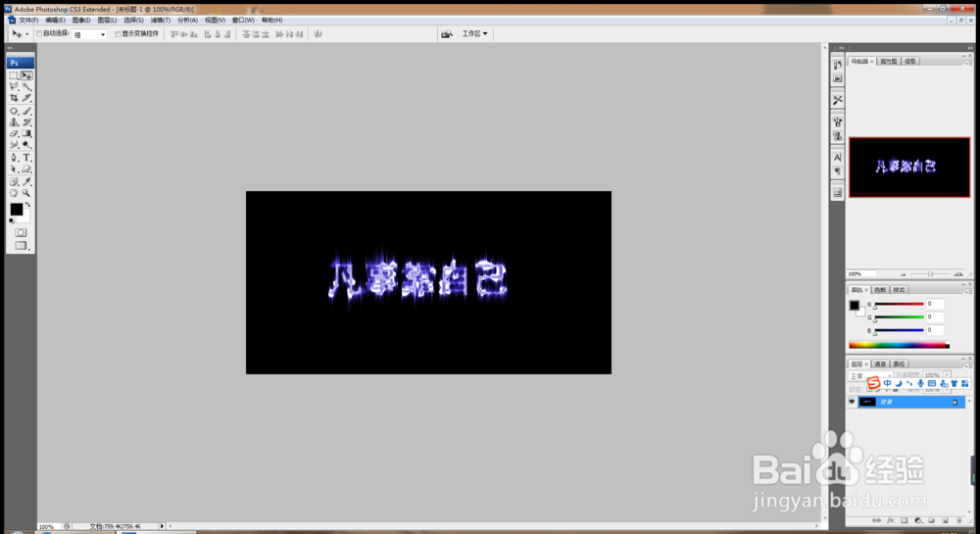
Task: Select the Gradient tool
Action: [26, 133]
